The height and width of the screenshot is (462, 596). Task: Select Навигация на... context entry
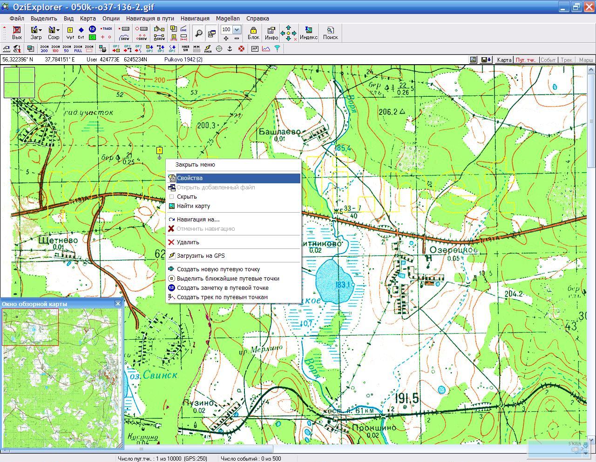pos(234,220)
